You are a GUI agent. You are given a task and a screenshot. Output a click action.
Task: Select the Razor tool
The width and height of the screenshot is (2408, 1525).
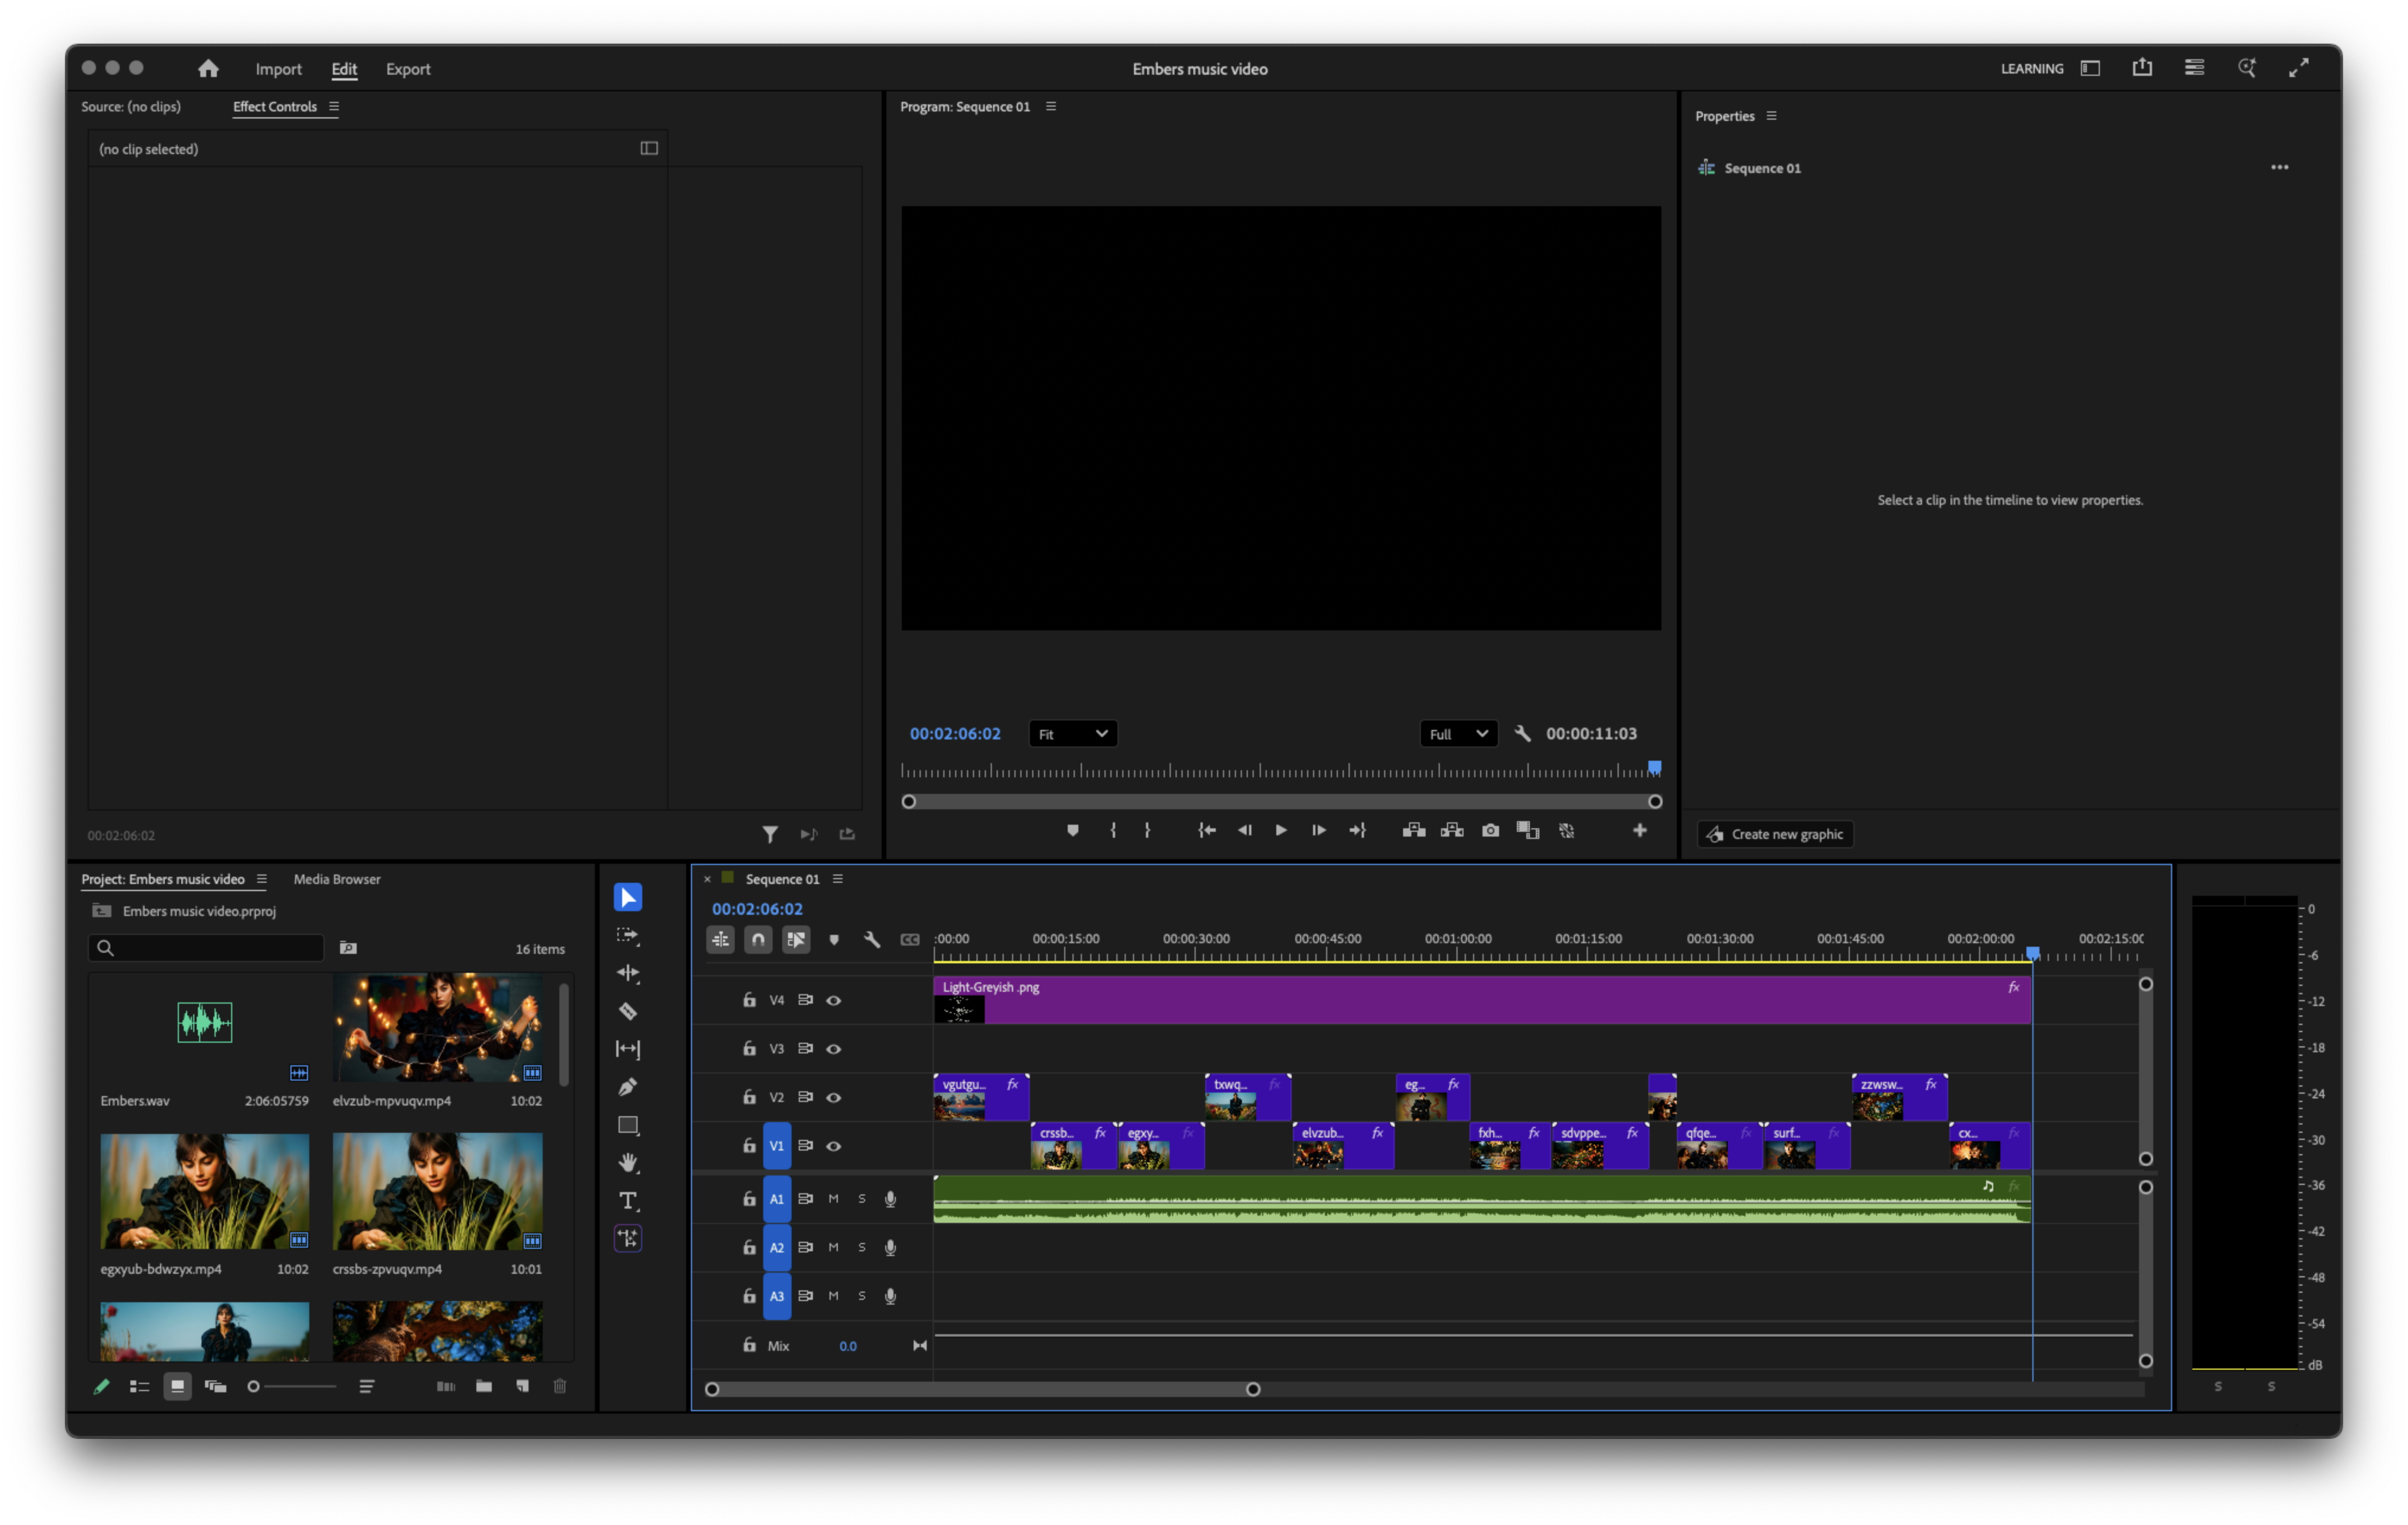pyautogui.click(x=628, y=1011)
